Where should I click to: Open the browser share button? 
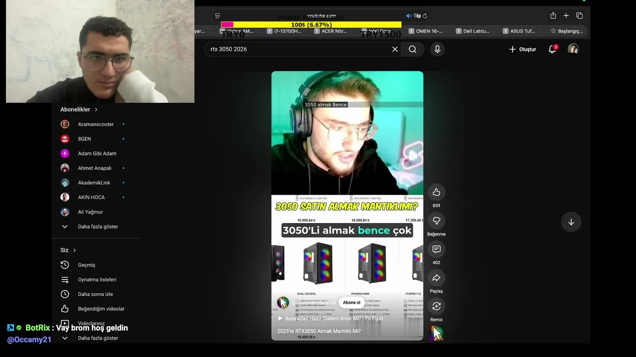[553, 15]
